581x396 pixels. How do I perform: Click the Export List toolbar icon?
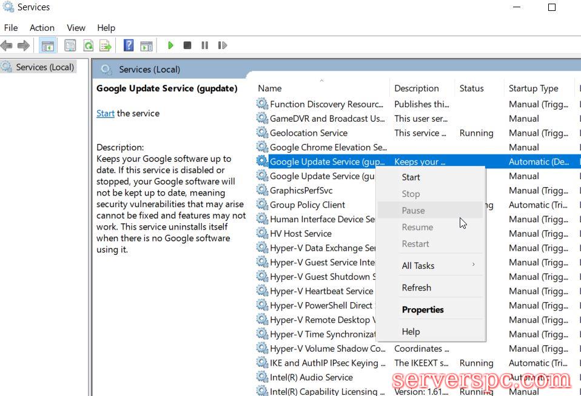coord(106,45)
